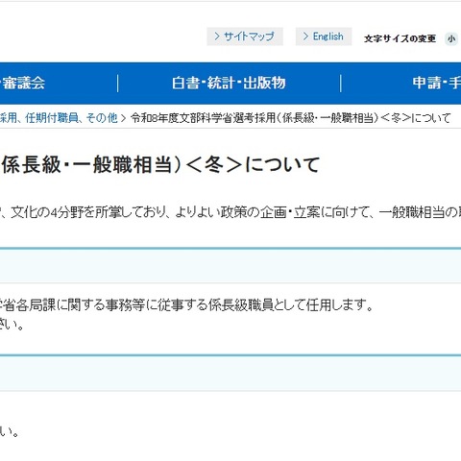The width and height of the screenshot is (461, 461).
Task: Open the 申請・手 navigation menu
Action: click(x=437, y=83)
